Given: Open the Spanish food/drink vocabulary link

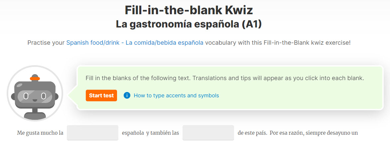Looking at the screenshot, I should point(135,43).
